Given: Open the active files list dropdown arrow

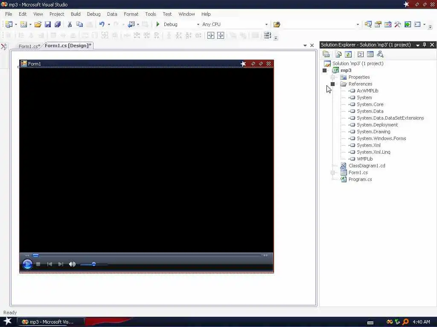Looking at the screenshot, I should point(305,45).
